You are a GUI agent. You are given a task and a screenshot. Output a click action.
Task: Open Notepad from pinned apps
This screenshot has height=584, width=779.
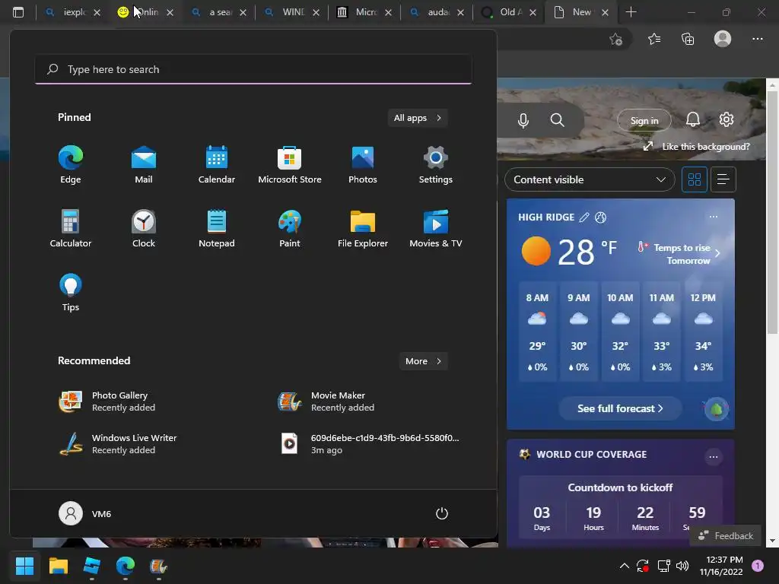pyautogui.click(x=217, y=228)
